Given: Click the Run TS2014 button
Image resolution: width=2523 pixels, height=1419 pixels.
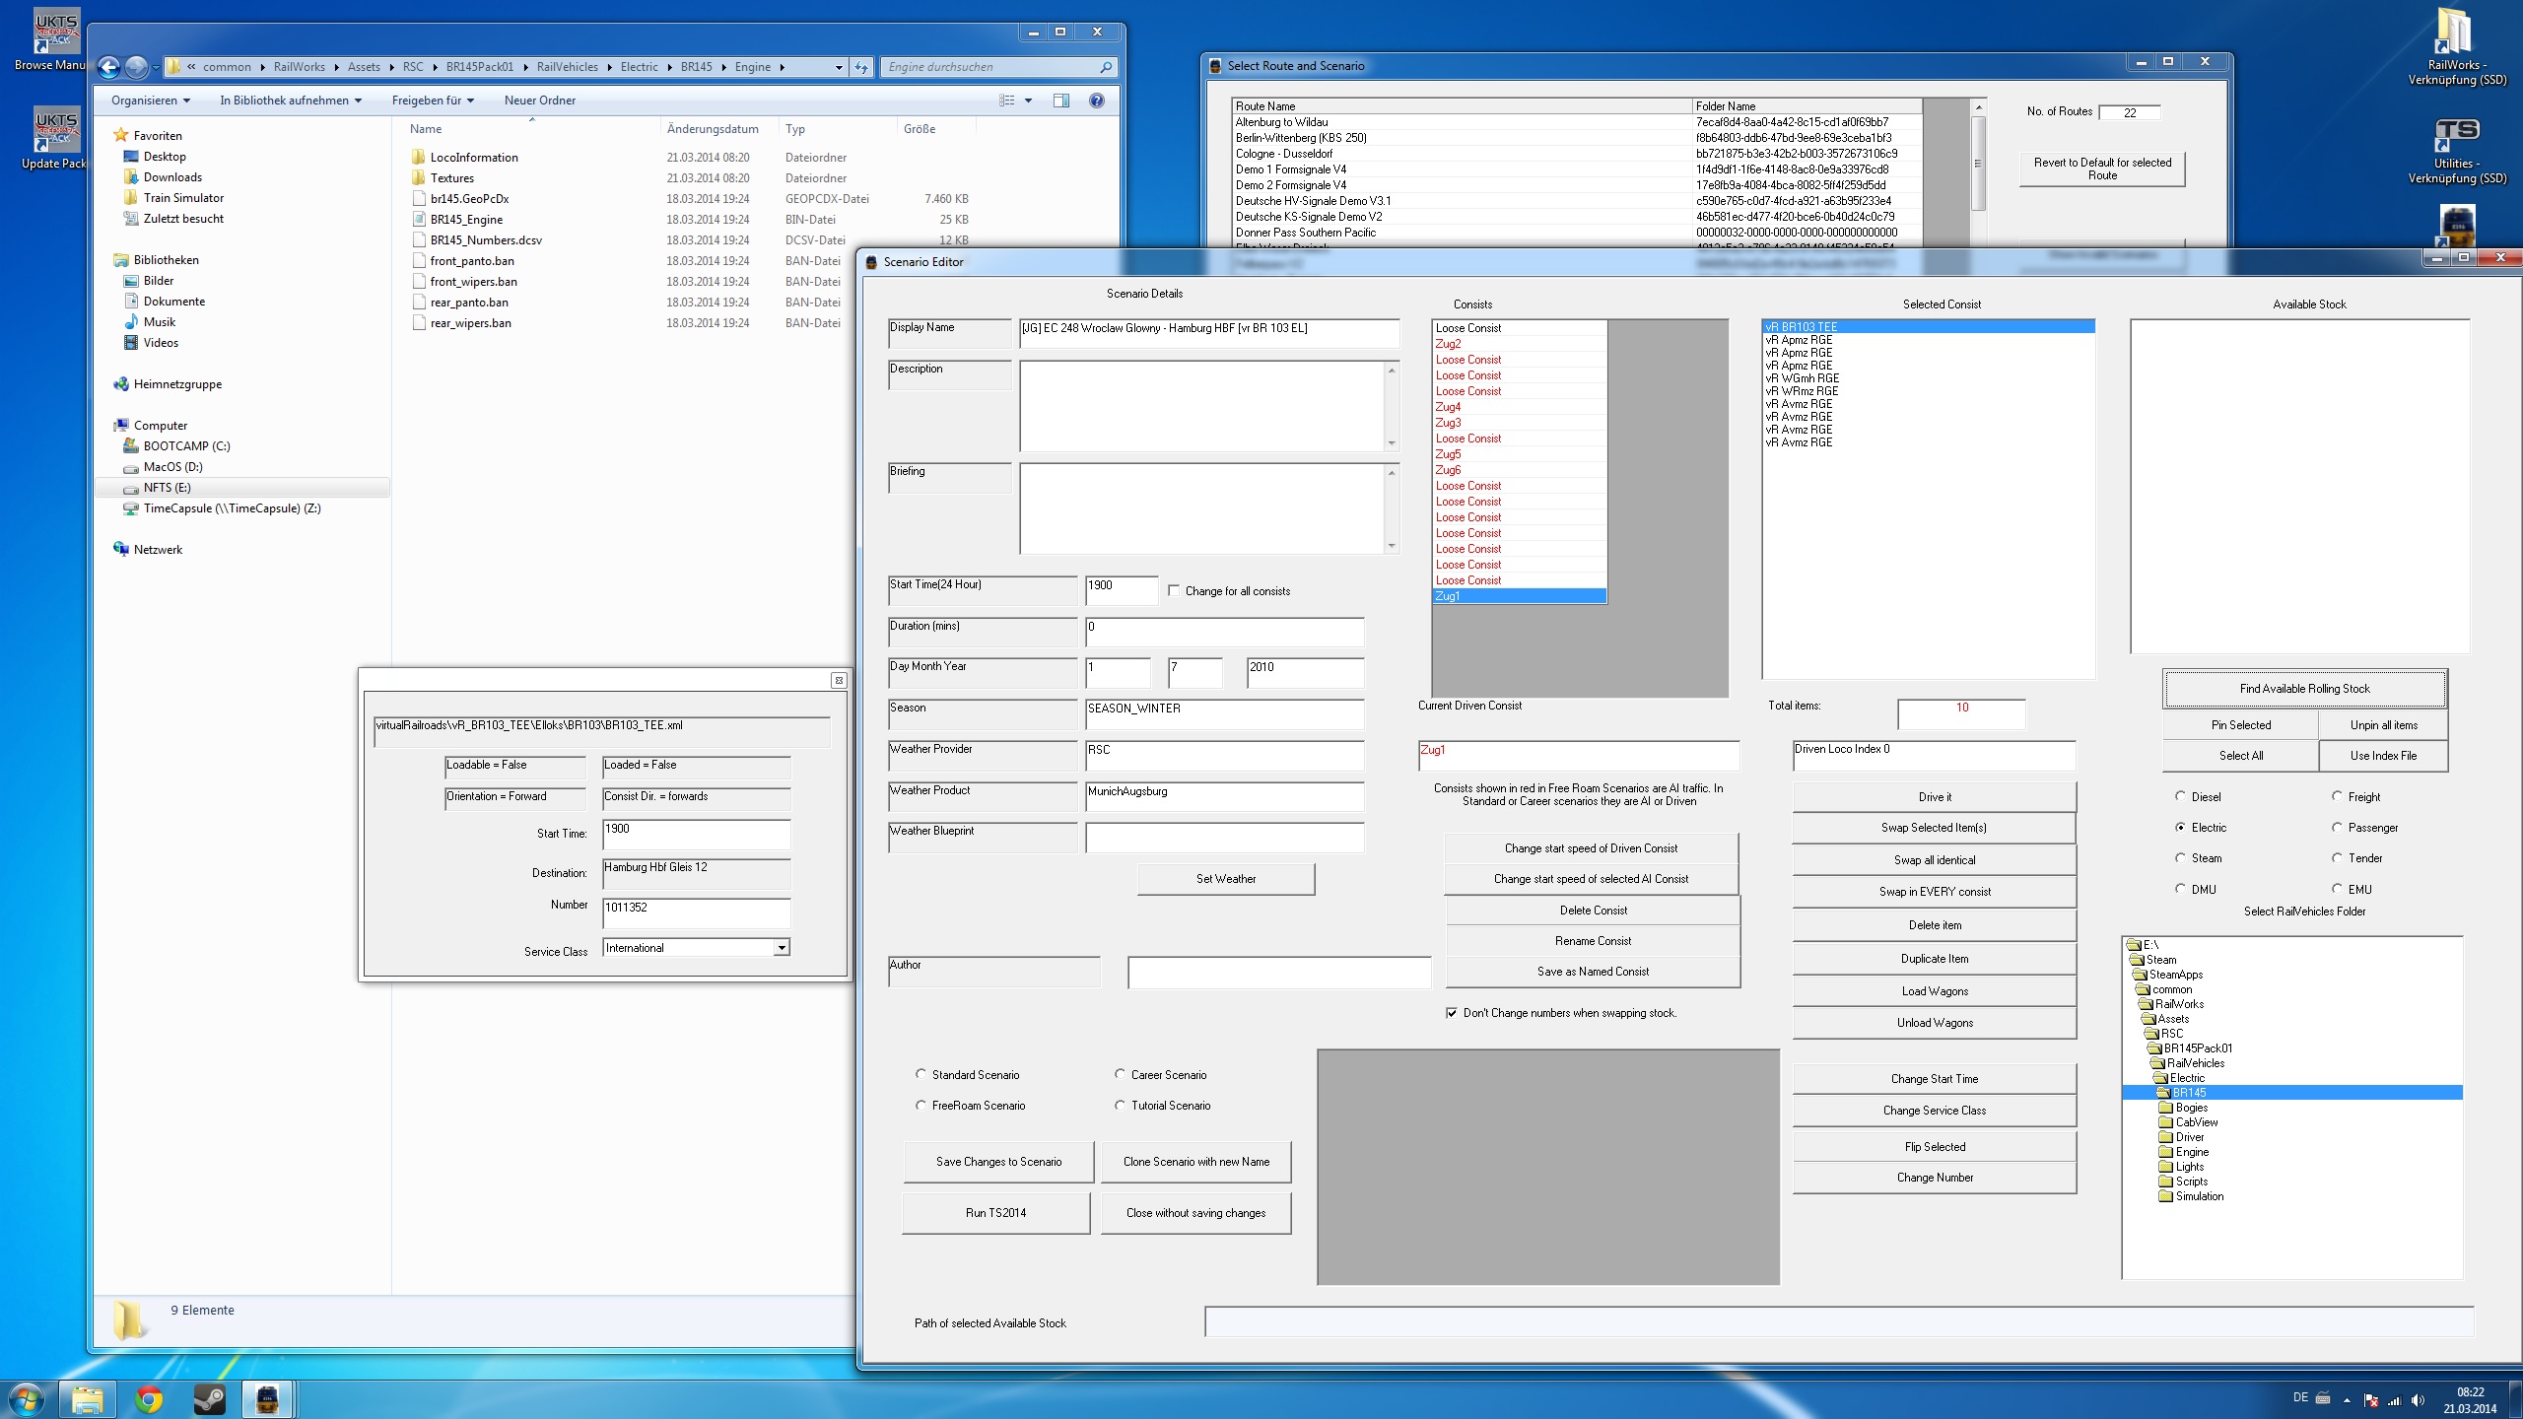Looking at the screenshot, I should (x=995, y=1213).
